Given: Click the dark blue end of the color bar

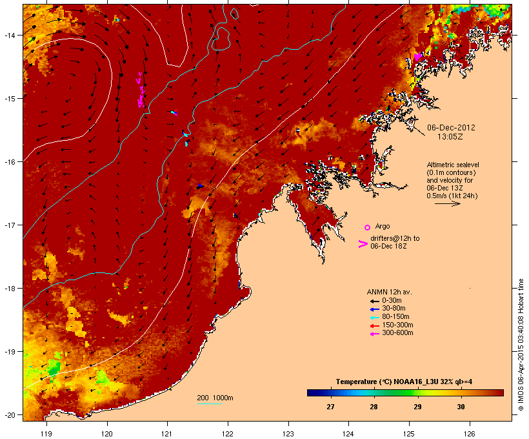Looking at the screenshot, I should point(310,393).
